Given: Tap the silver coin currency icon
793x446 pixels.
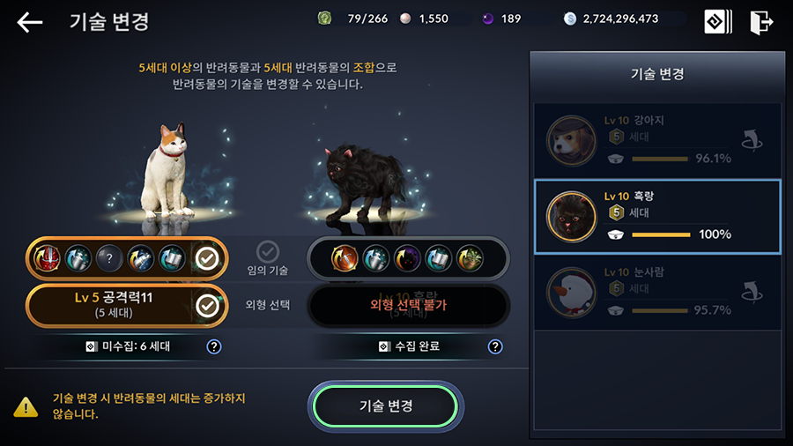Looking at the screenshot, I should 570,19.
